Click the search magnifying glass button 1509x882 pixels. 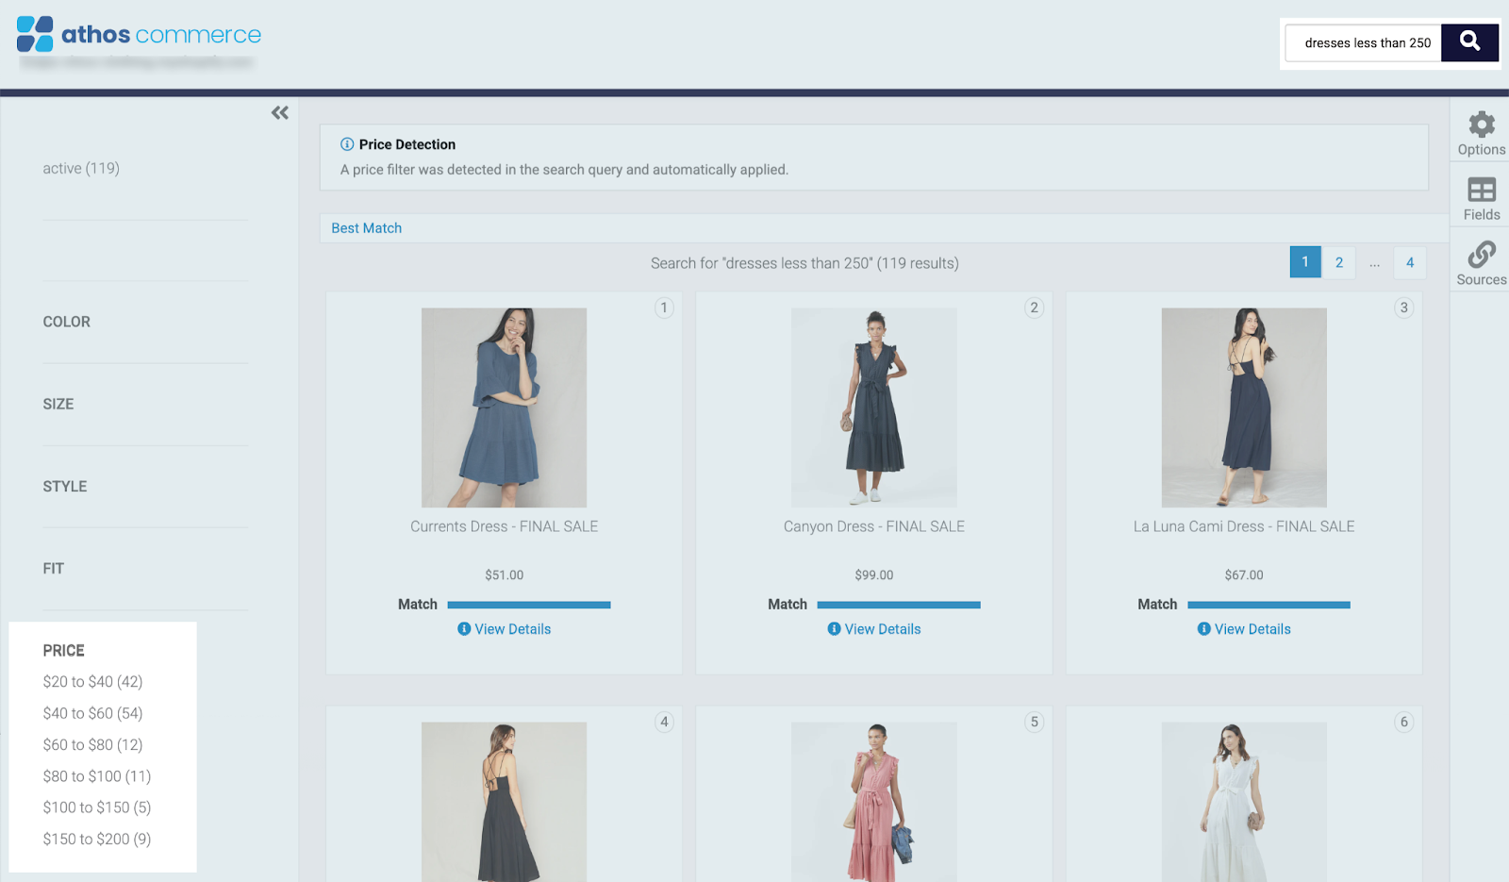[1469, 42]
